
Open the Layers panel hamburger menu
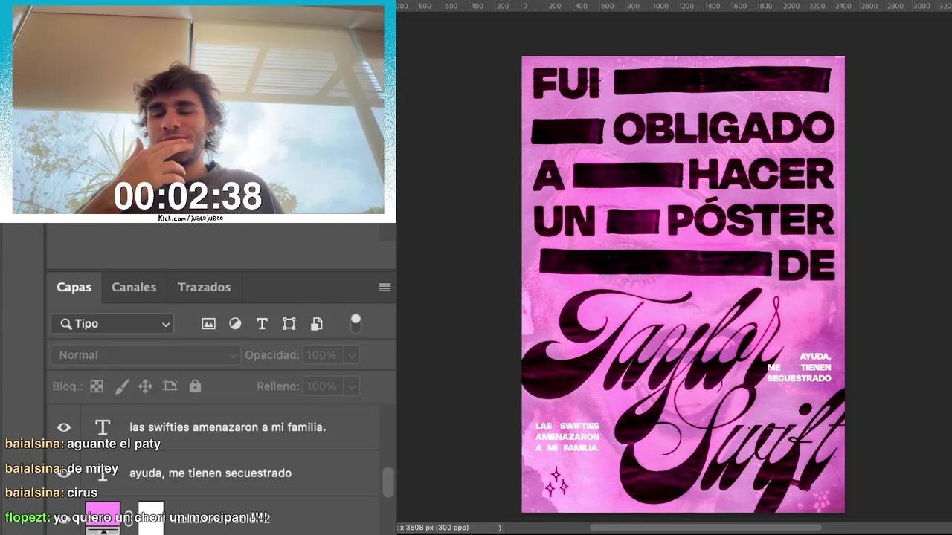pos(385,288)
